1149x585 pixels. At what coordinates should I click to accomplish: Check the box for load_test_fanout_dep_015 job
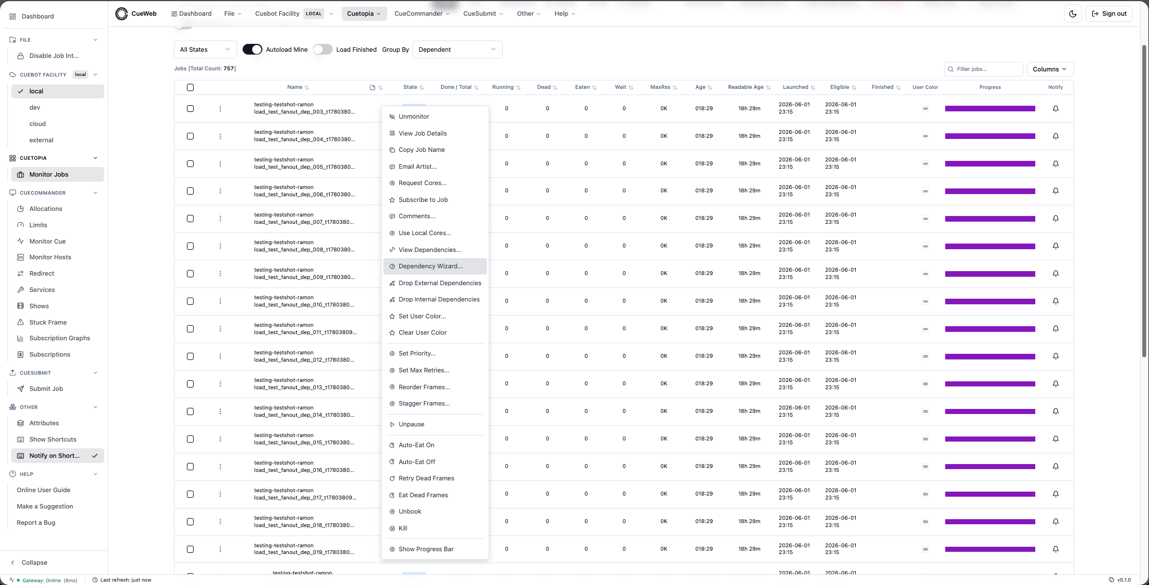190,439
